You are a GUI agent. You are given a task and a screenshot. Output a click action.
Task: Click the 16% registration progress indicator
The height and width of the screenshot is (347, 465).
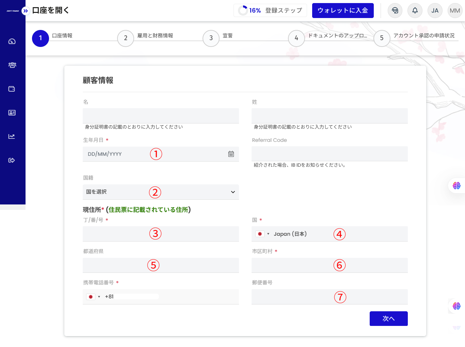tap(270, 10)
